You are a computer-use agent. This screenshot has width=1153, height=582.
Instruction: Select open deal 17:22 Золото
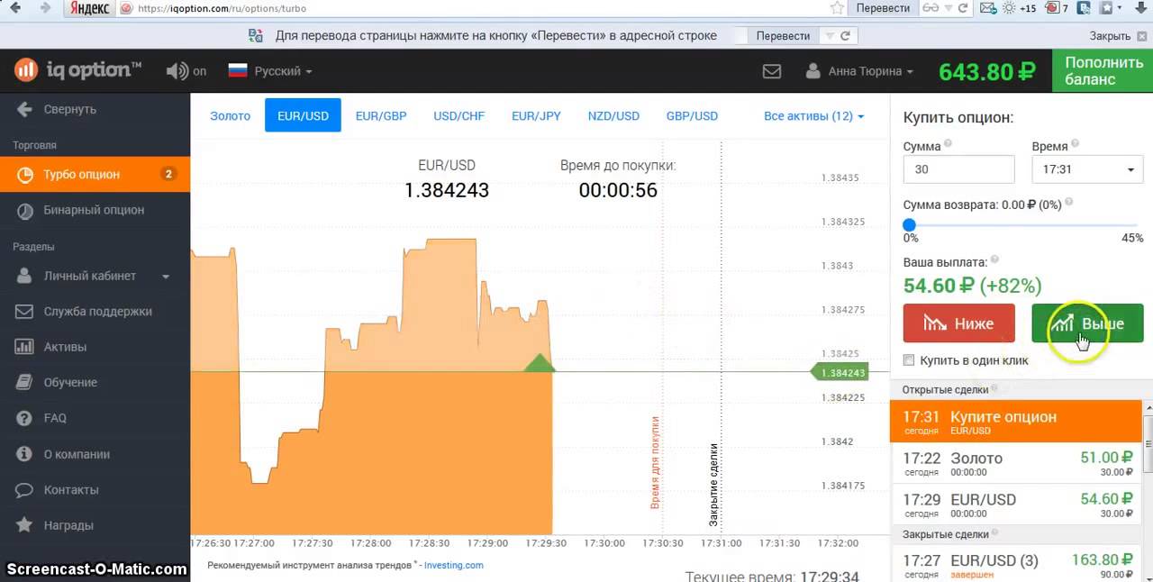(x=1018, y=463)
